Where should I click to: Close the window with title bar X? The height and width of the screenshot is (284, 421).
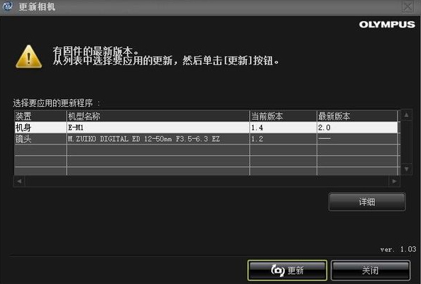click(x=408, y=6)
